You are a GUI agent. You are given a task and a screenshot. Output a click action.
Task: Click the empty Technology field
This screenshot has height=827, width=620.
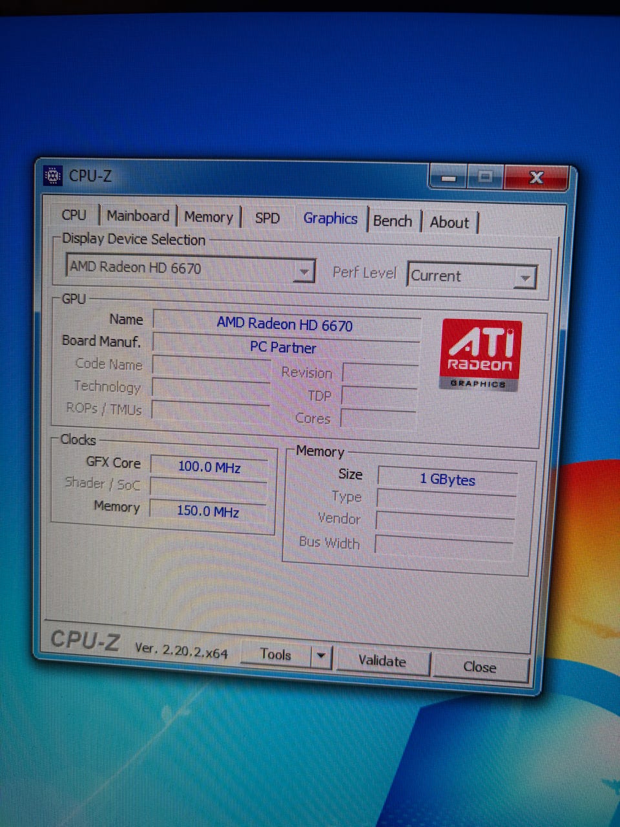pyautogui.click(x=211, y=389)
